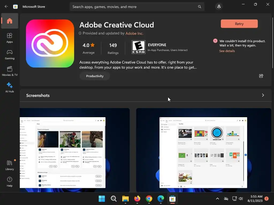Click the volume speaker tray icon
The height and width of the screenshot is (205, 274).
click(241, 199)
